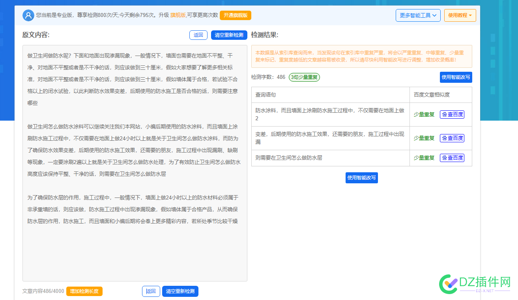
Task: Click paragraph starting 做卫生间怎么做防水涂料可以继续
Action: (134, 150)
